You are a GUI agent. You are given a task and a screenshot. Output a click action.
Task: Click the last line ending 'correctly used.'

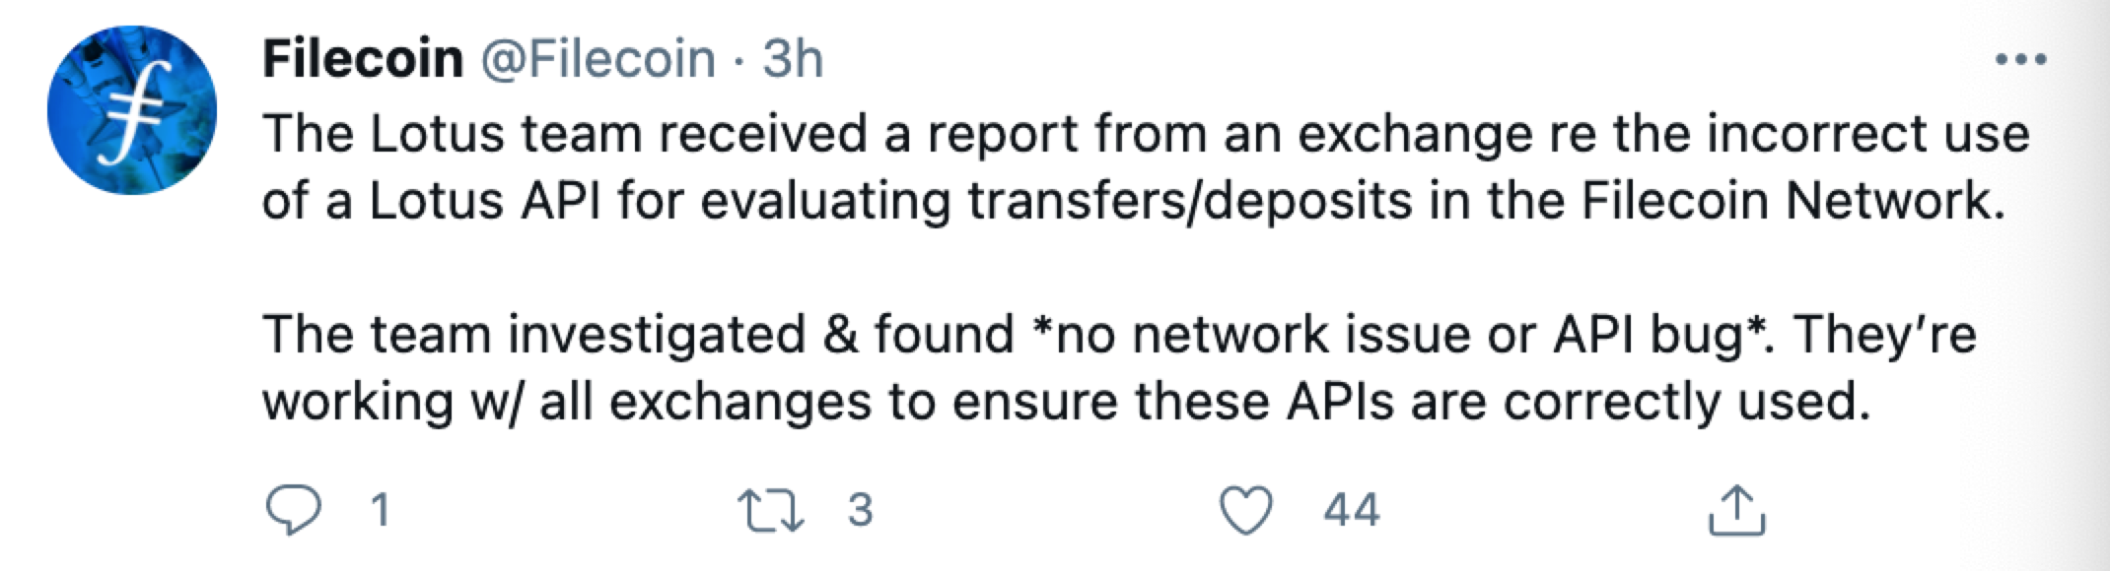tap(1066, 402)
